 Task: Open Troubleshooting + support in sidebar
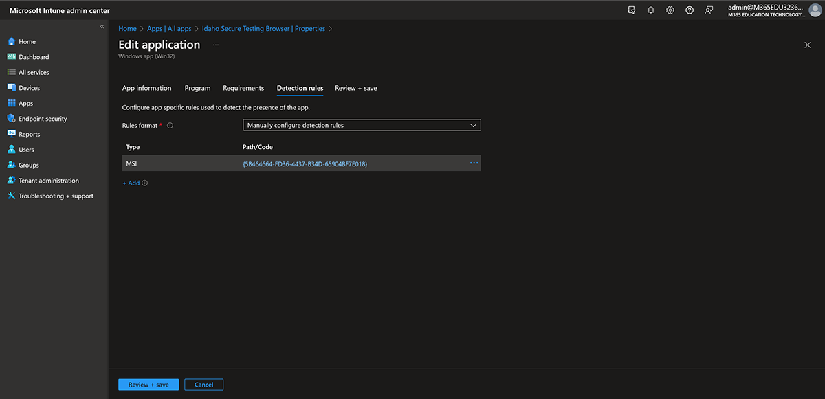(x=56, y=196)
